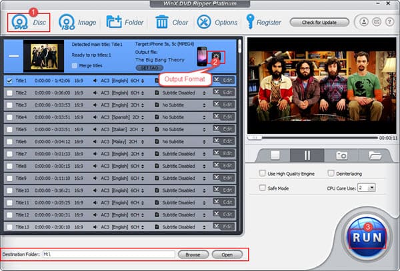Click Check for Update button
400x271 pixels.
coord(319,23)
